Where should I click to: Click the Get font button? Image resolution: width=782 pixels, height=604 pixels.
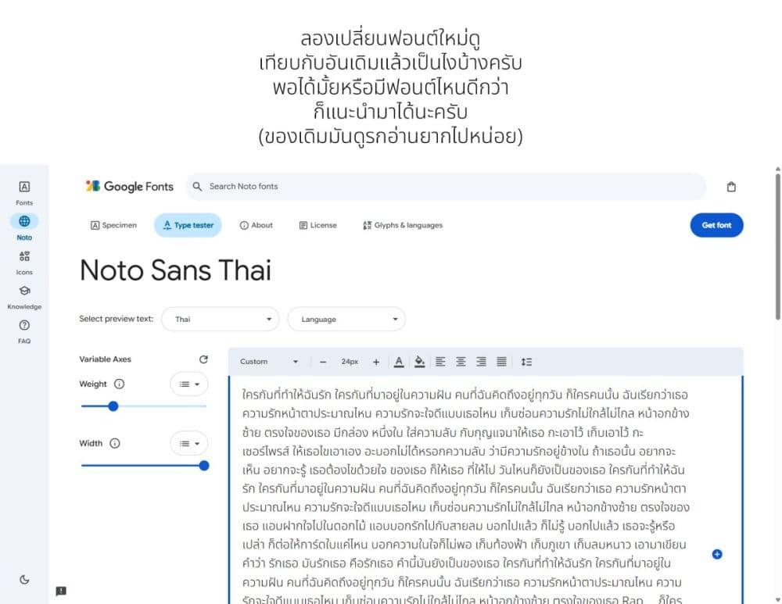coord(716,225)
